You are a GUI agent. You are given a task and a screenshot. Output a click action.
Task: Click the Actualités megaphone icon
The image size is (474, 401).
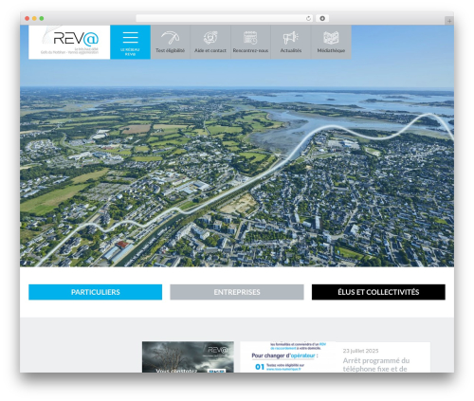290,38
